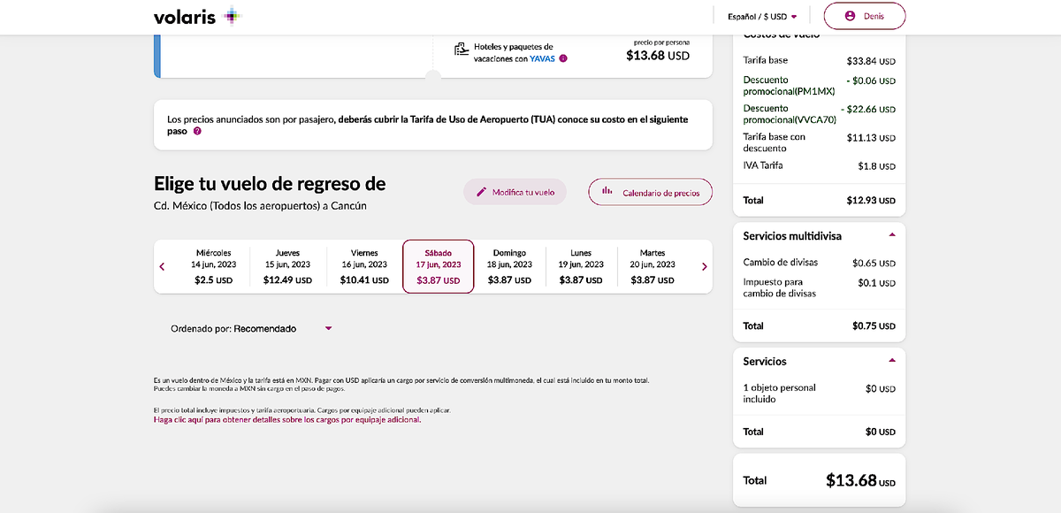Select the pencil icon on 'Modifica tu vuelo'
The height and width of the screenshot is (513, 1061).
[x=481, y=191]
